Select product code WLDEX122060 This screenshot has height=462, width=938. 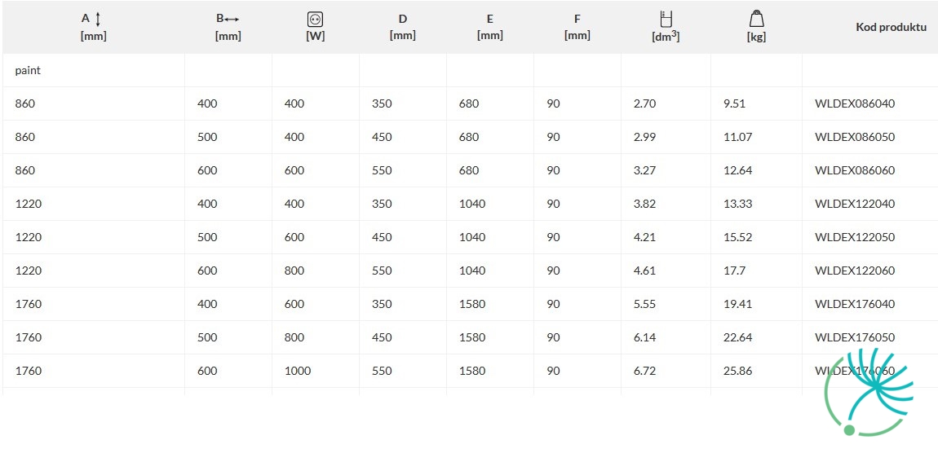pyautogui.click(x=855, y=271)
